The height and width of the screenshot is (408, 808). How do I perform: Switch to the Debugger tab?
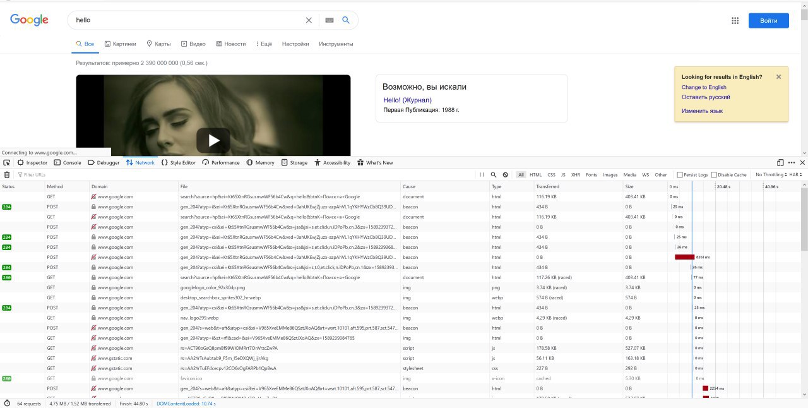pyautogui.click(x=104, y=162)
